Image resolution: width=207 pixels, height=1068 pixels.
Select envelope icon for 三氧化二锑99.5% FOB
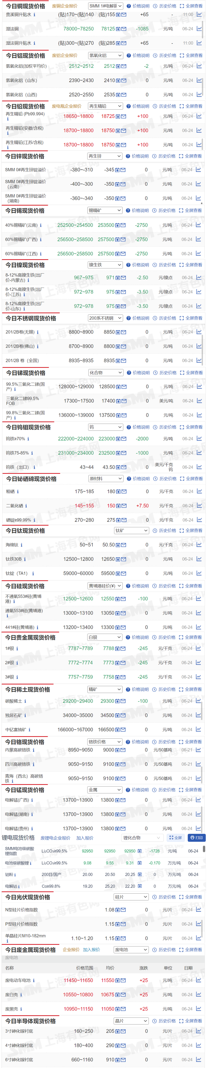pos(123,401)
